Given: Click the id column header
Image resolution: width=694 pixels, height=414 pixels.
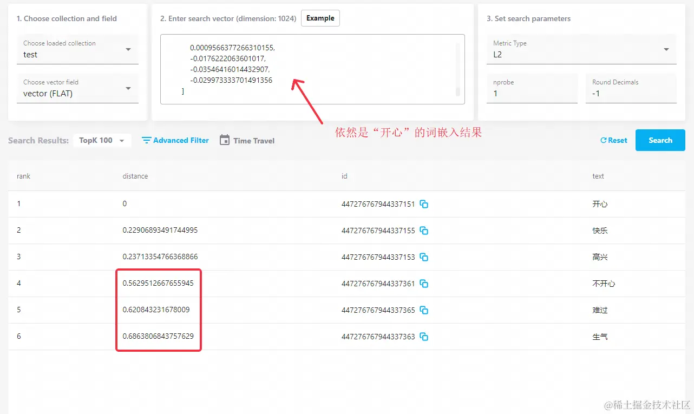Looking at the screenshot, I should point(344,176).
